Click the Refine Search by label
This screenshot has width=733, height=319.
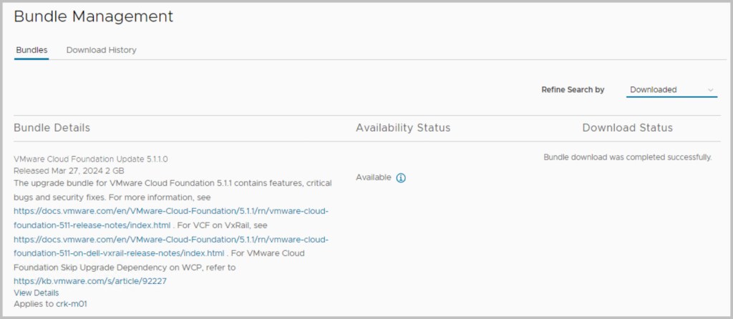point(573,90)
